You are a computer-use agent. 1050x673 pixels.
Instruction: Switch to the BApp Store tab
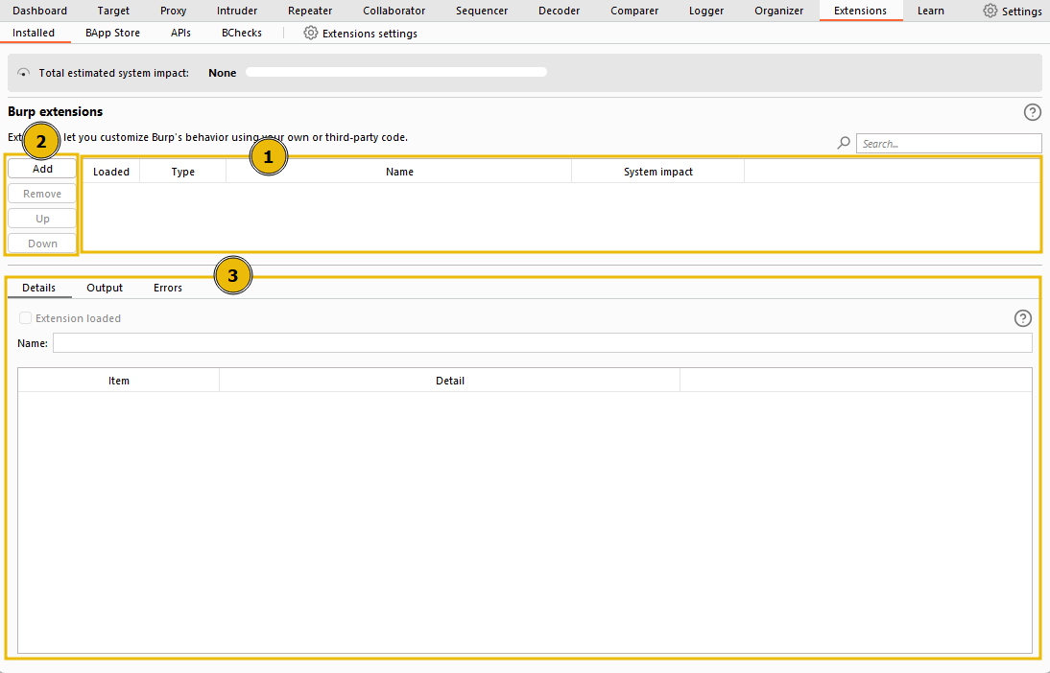pyautogui.click(x=112, y=32)
